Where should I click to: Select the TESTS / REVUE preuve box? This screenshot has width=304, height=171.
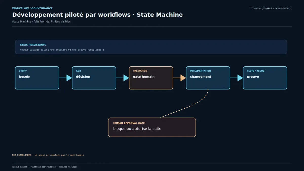point(265,78)
